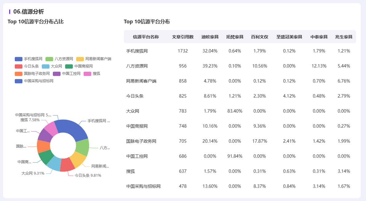Toggle 八方资源网 legend entry
366x201 pixels.
(x=59, y=59)
